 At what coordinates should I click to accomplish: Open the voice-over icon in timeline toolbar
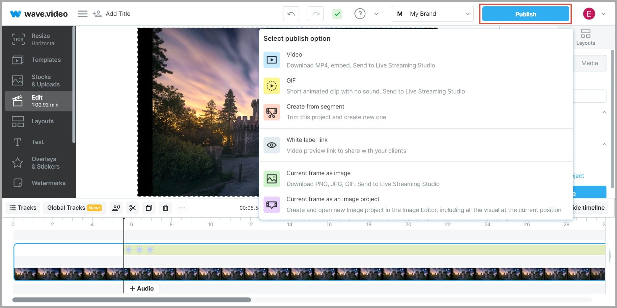(116, 208)
